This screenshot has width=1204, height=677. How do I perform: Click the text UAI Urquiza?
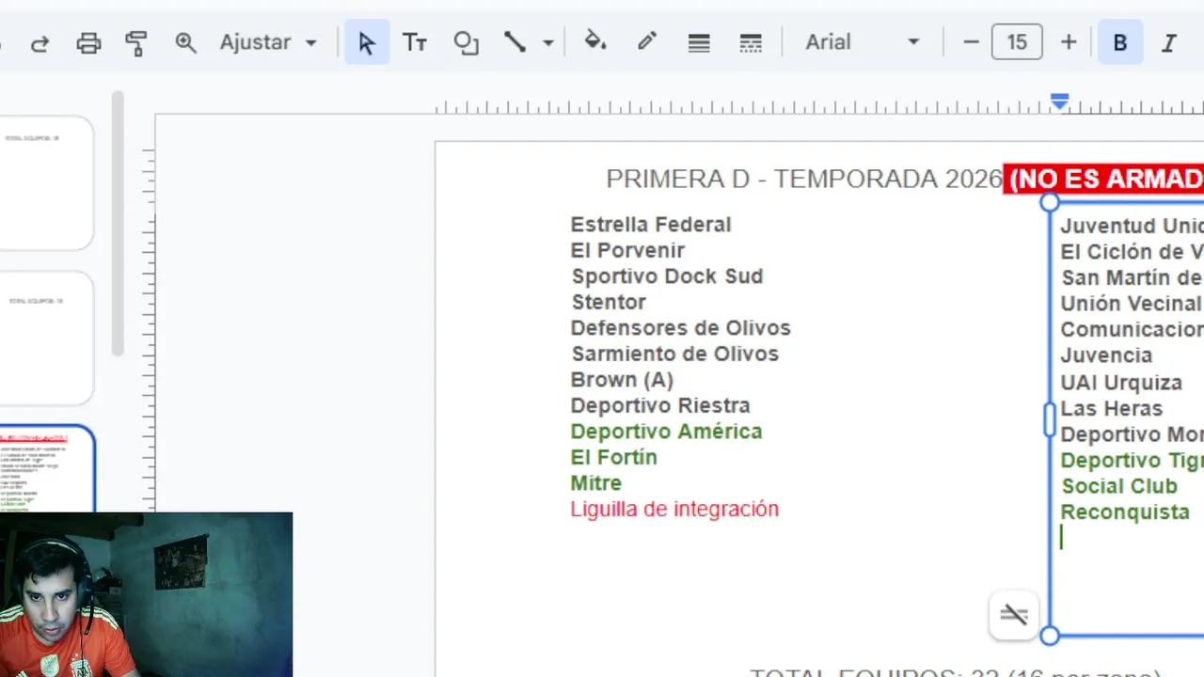click(x=1121, y=383)
